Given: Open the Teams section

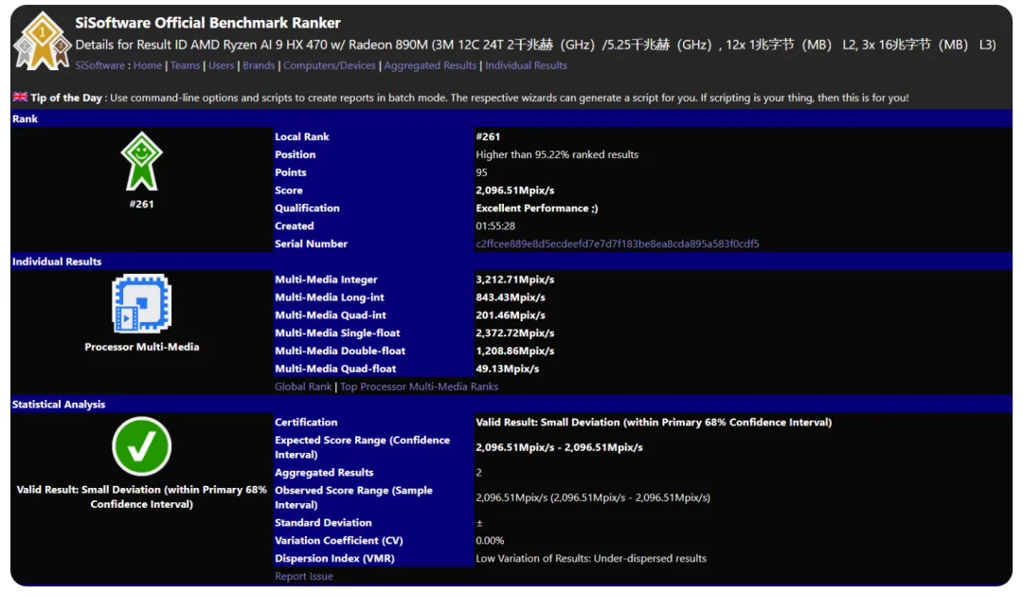Looking at the screenshot, I should click(x=184, y=65).
